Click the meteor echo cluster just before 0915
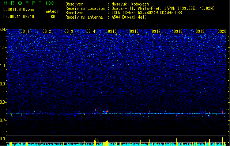This screenshot has width=230, height=146. [x=106, y=112]
